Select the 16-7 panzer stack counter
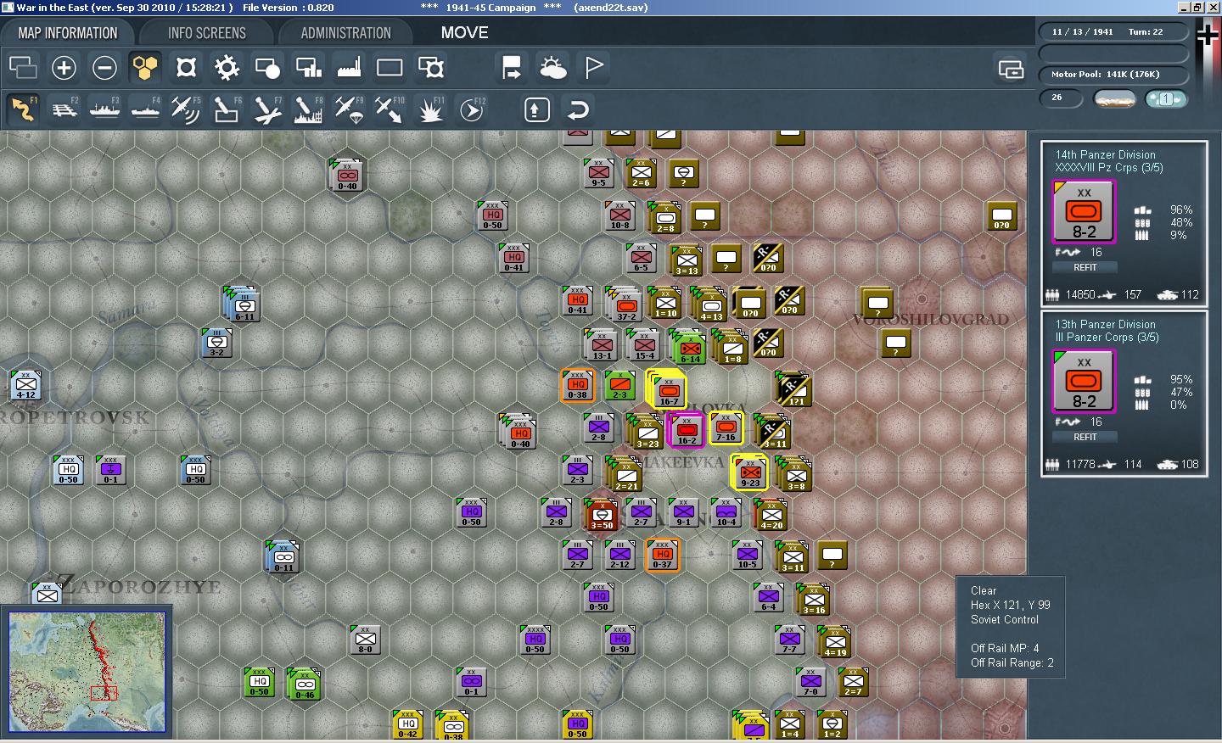 click(x=668, y=390)
